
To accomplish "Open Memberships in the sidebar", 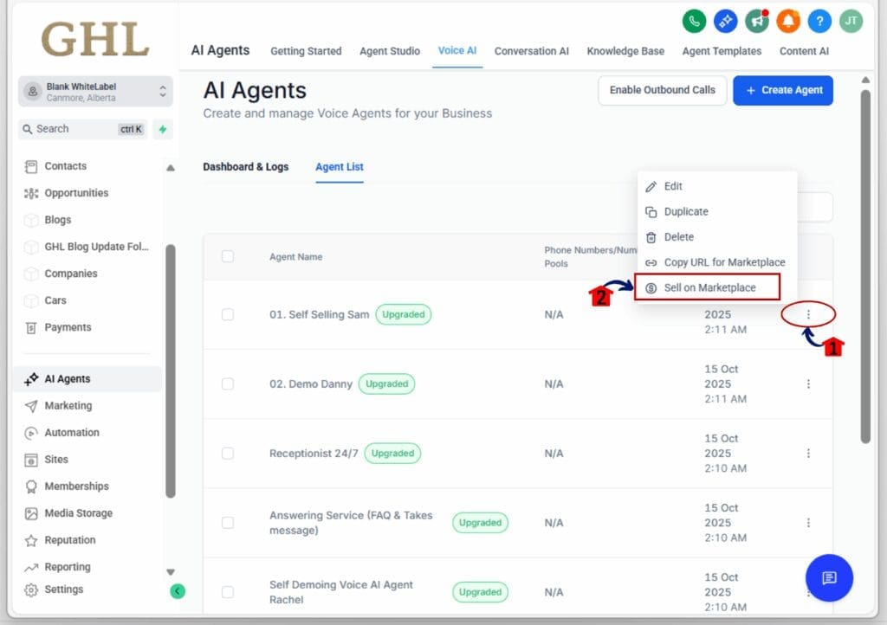I will pos(76,486).
